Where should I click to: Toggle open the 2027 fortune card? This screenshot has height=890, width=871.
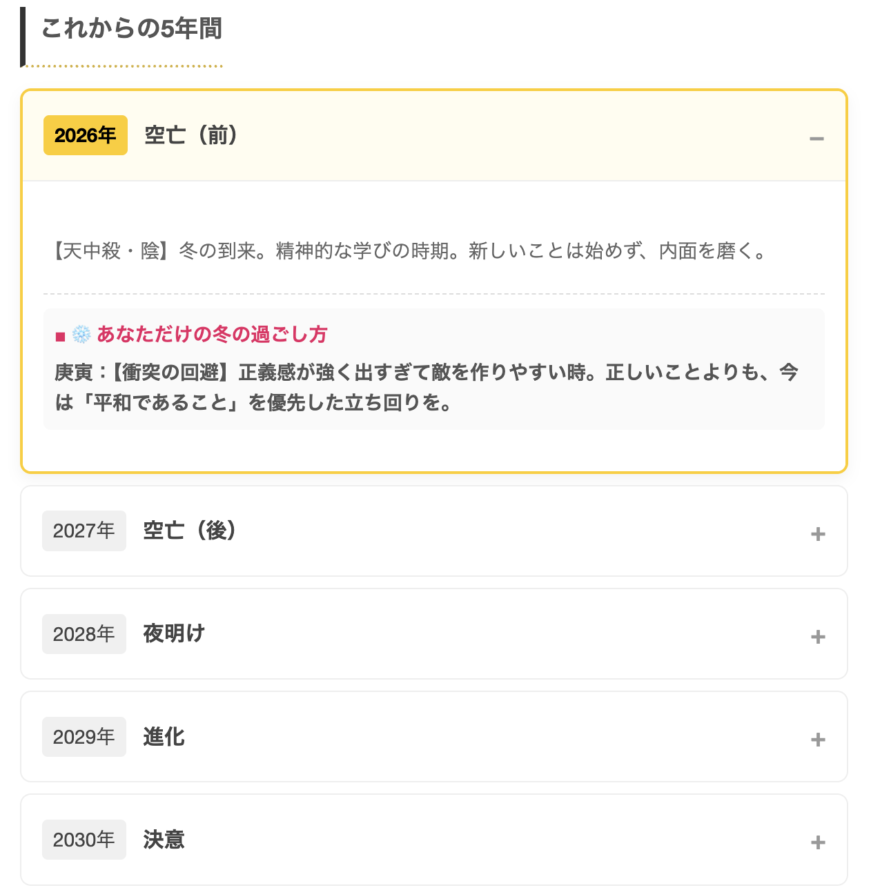[819, 533]
